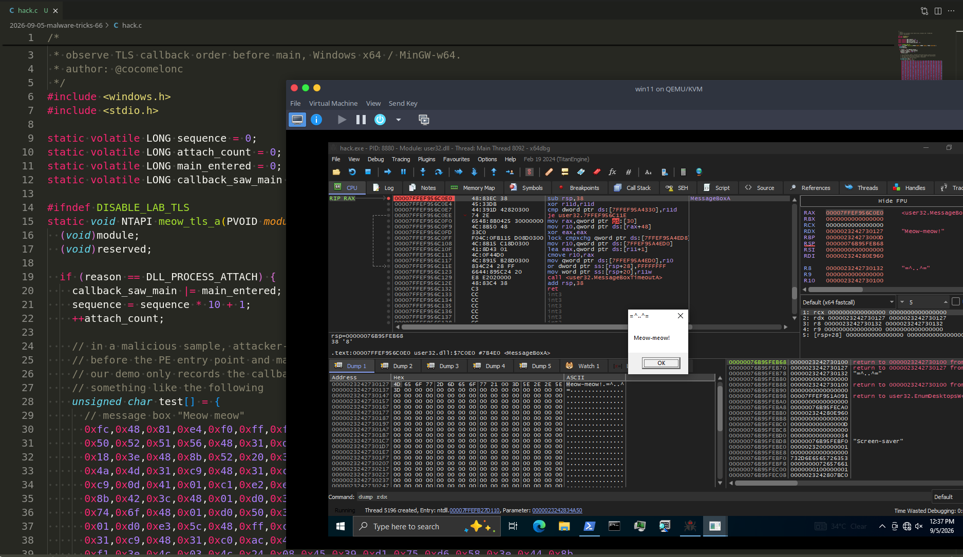Open the variables hash icon
Screen dimensions: 963x557
point(628,172)
